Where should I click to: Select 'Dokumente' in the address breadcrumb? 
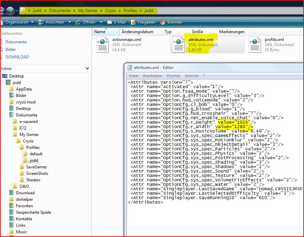click(60, 11)
